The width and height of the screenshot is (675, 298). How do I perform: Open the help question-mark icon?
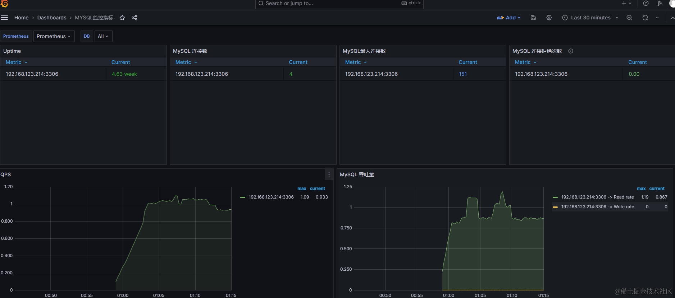coord(646,3)
